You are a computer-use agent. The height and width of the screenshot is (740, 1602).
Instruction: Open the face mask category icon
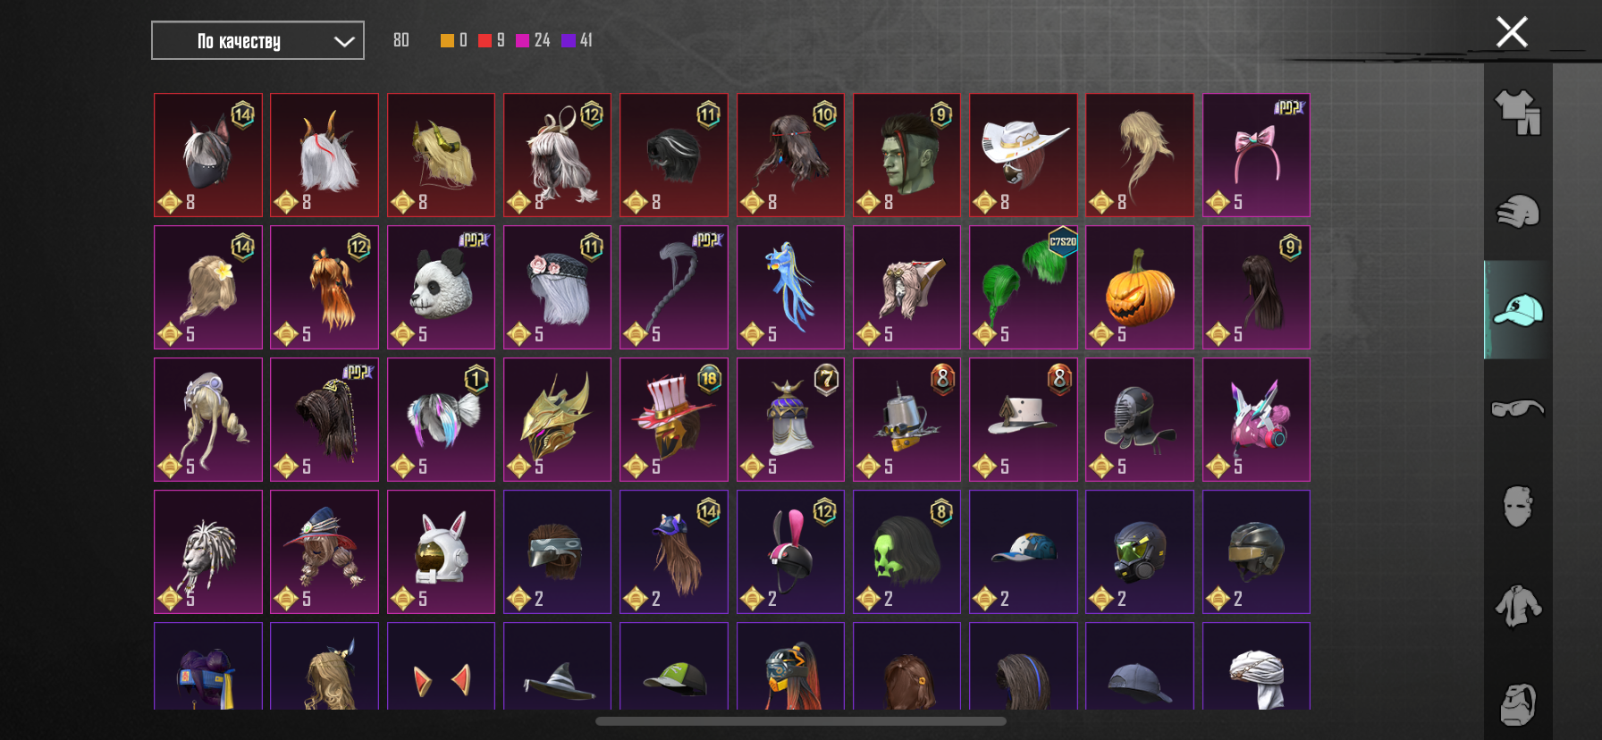click(x=1518, y=507)
